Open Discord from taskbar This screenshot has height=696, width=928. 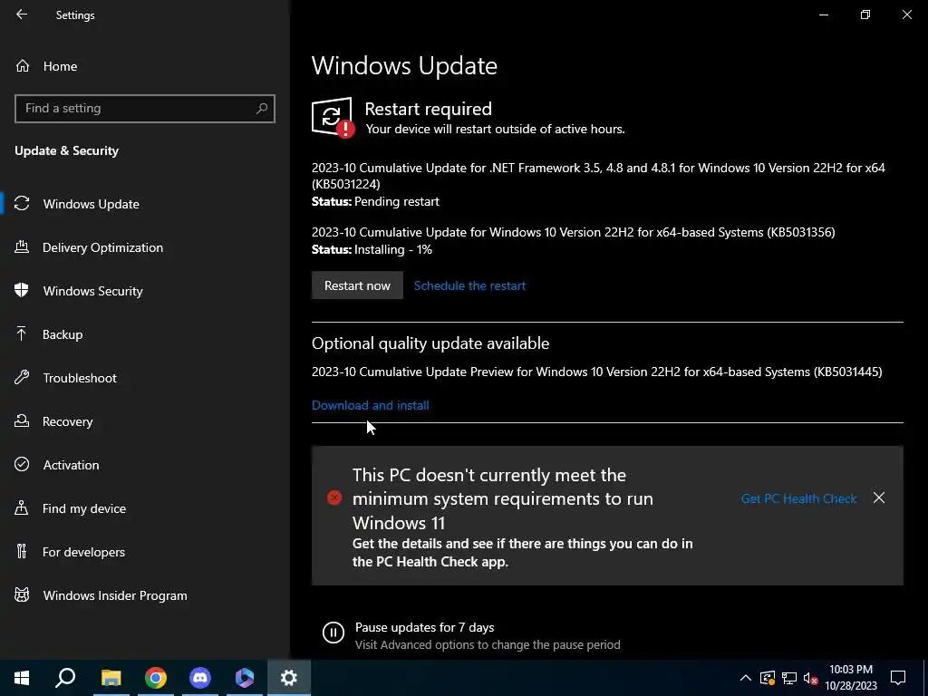tap(200, 678)
